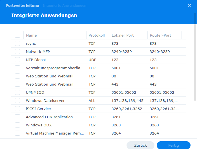Select the Windows Dateiserver checkbox

pyautogui.click(x=17, y=100)
